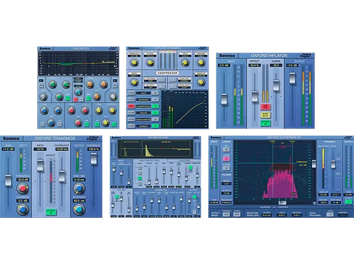Viewport: 354px width, 265px height.
Task: Click the Oxford Plugins logo in Oxford Inflator
Action: (x=306, y=55)
